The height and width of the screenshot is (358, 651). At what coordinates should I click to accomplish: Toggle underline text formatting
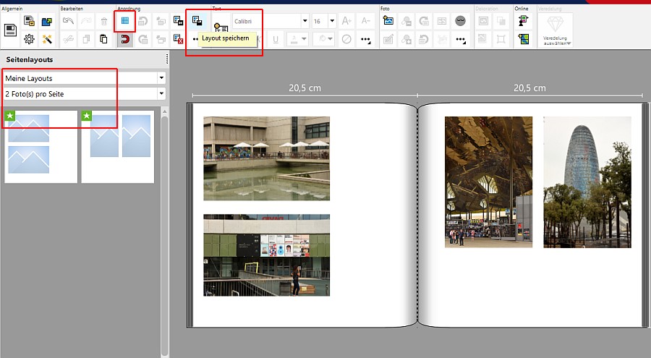276,39
